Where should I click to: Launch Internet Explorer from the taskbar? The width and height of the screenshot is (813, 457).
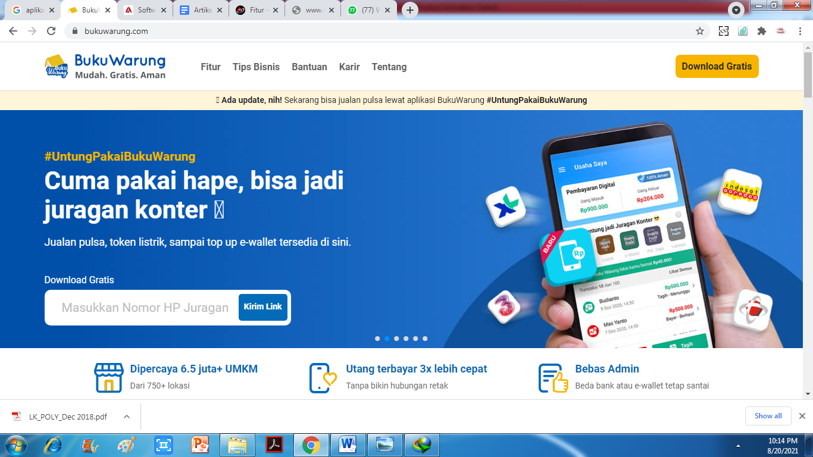54,445
